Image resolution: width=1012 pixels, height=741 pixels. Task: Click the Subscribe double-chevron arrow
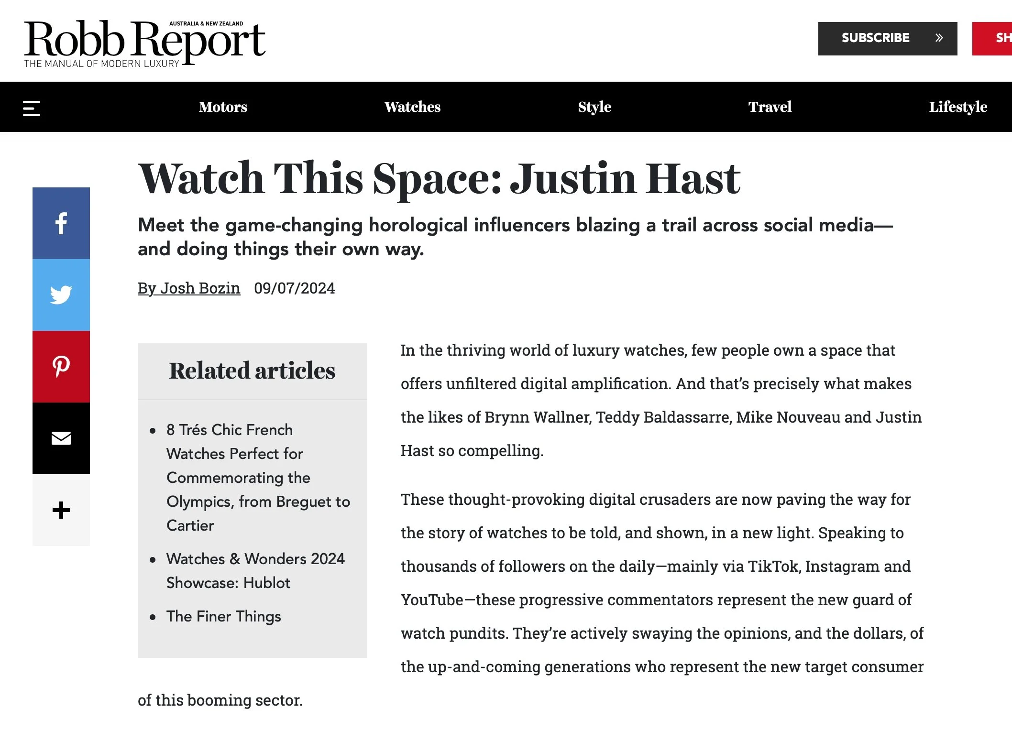(939, 38)
